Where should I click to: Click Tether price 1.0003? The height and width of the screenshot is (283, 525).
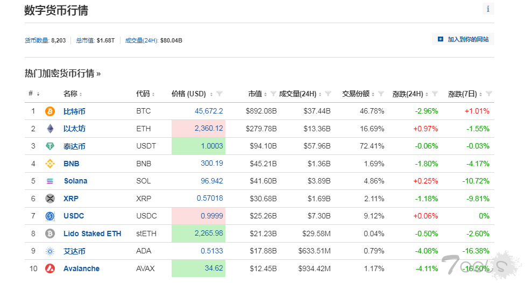(212, 146)
